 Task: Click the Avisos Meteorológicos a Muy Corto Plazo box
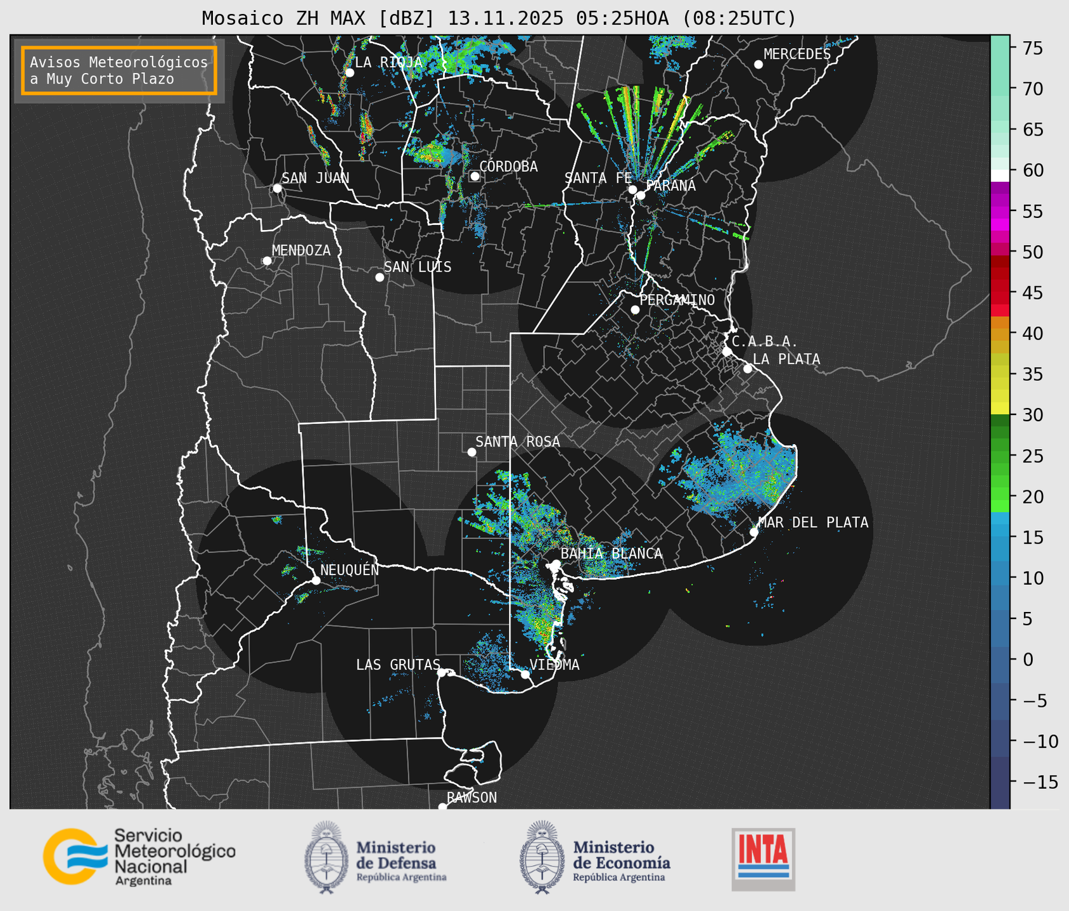pyautogui.click(x=119, y=70)
